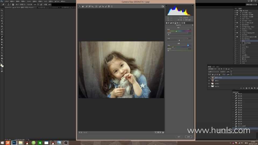Viewport: 258px width, 145px height.
Task: Click the OK button in Camera Raw
Action: [x=188, y=137]
